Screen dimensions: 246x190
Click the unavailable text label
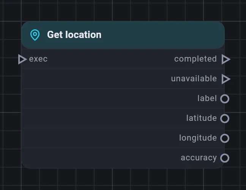pyautogui.click(x=194, y=79)
